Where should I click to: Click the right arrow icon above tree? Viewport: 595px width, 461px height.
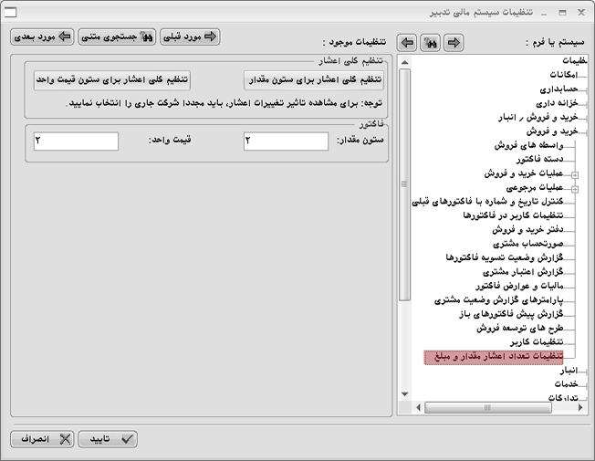point(453,43)
